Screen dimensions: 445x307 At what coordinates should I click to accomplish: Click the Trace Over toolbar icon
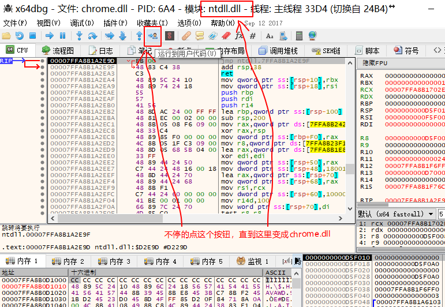pyautogui.click(x=122, y=36)
